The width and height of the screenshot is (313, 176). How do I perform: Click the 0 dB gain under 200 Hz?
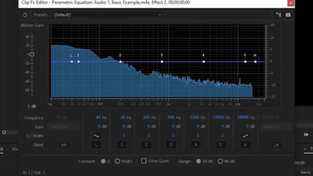pos(149,126)
